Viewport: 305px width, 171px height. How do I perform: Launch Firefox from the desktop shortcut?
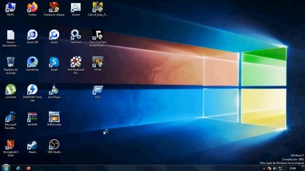pos(32,9)
